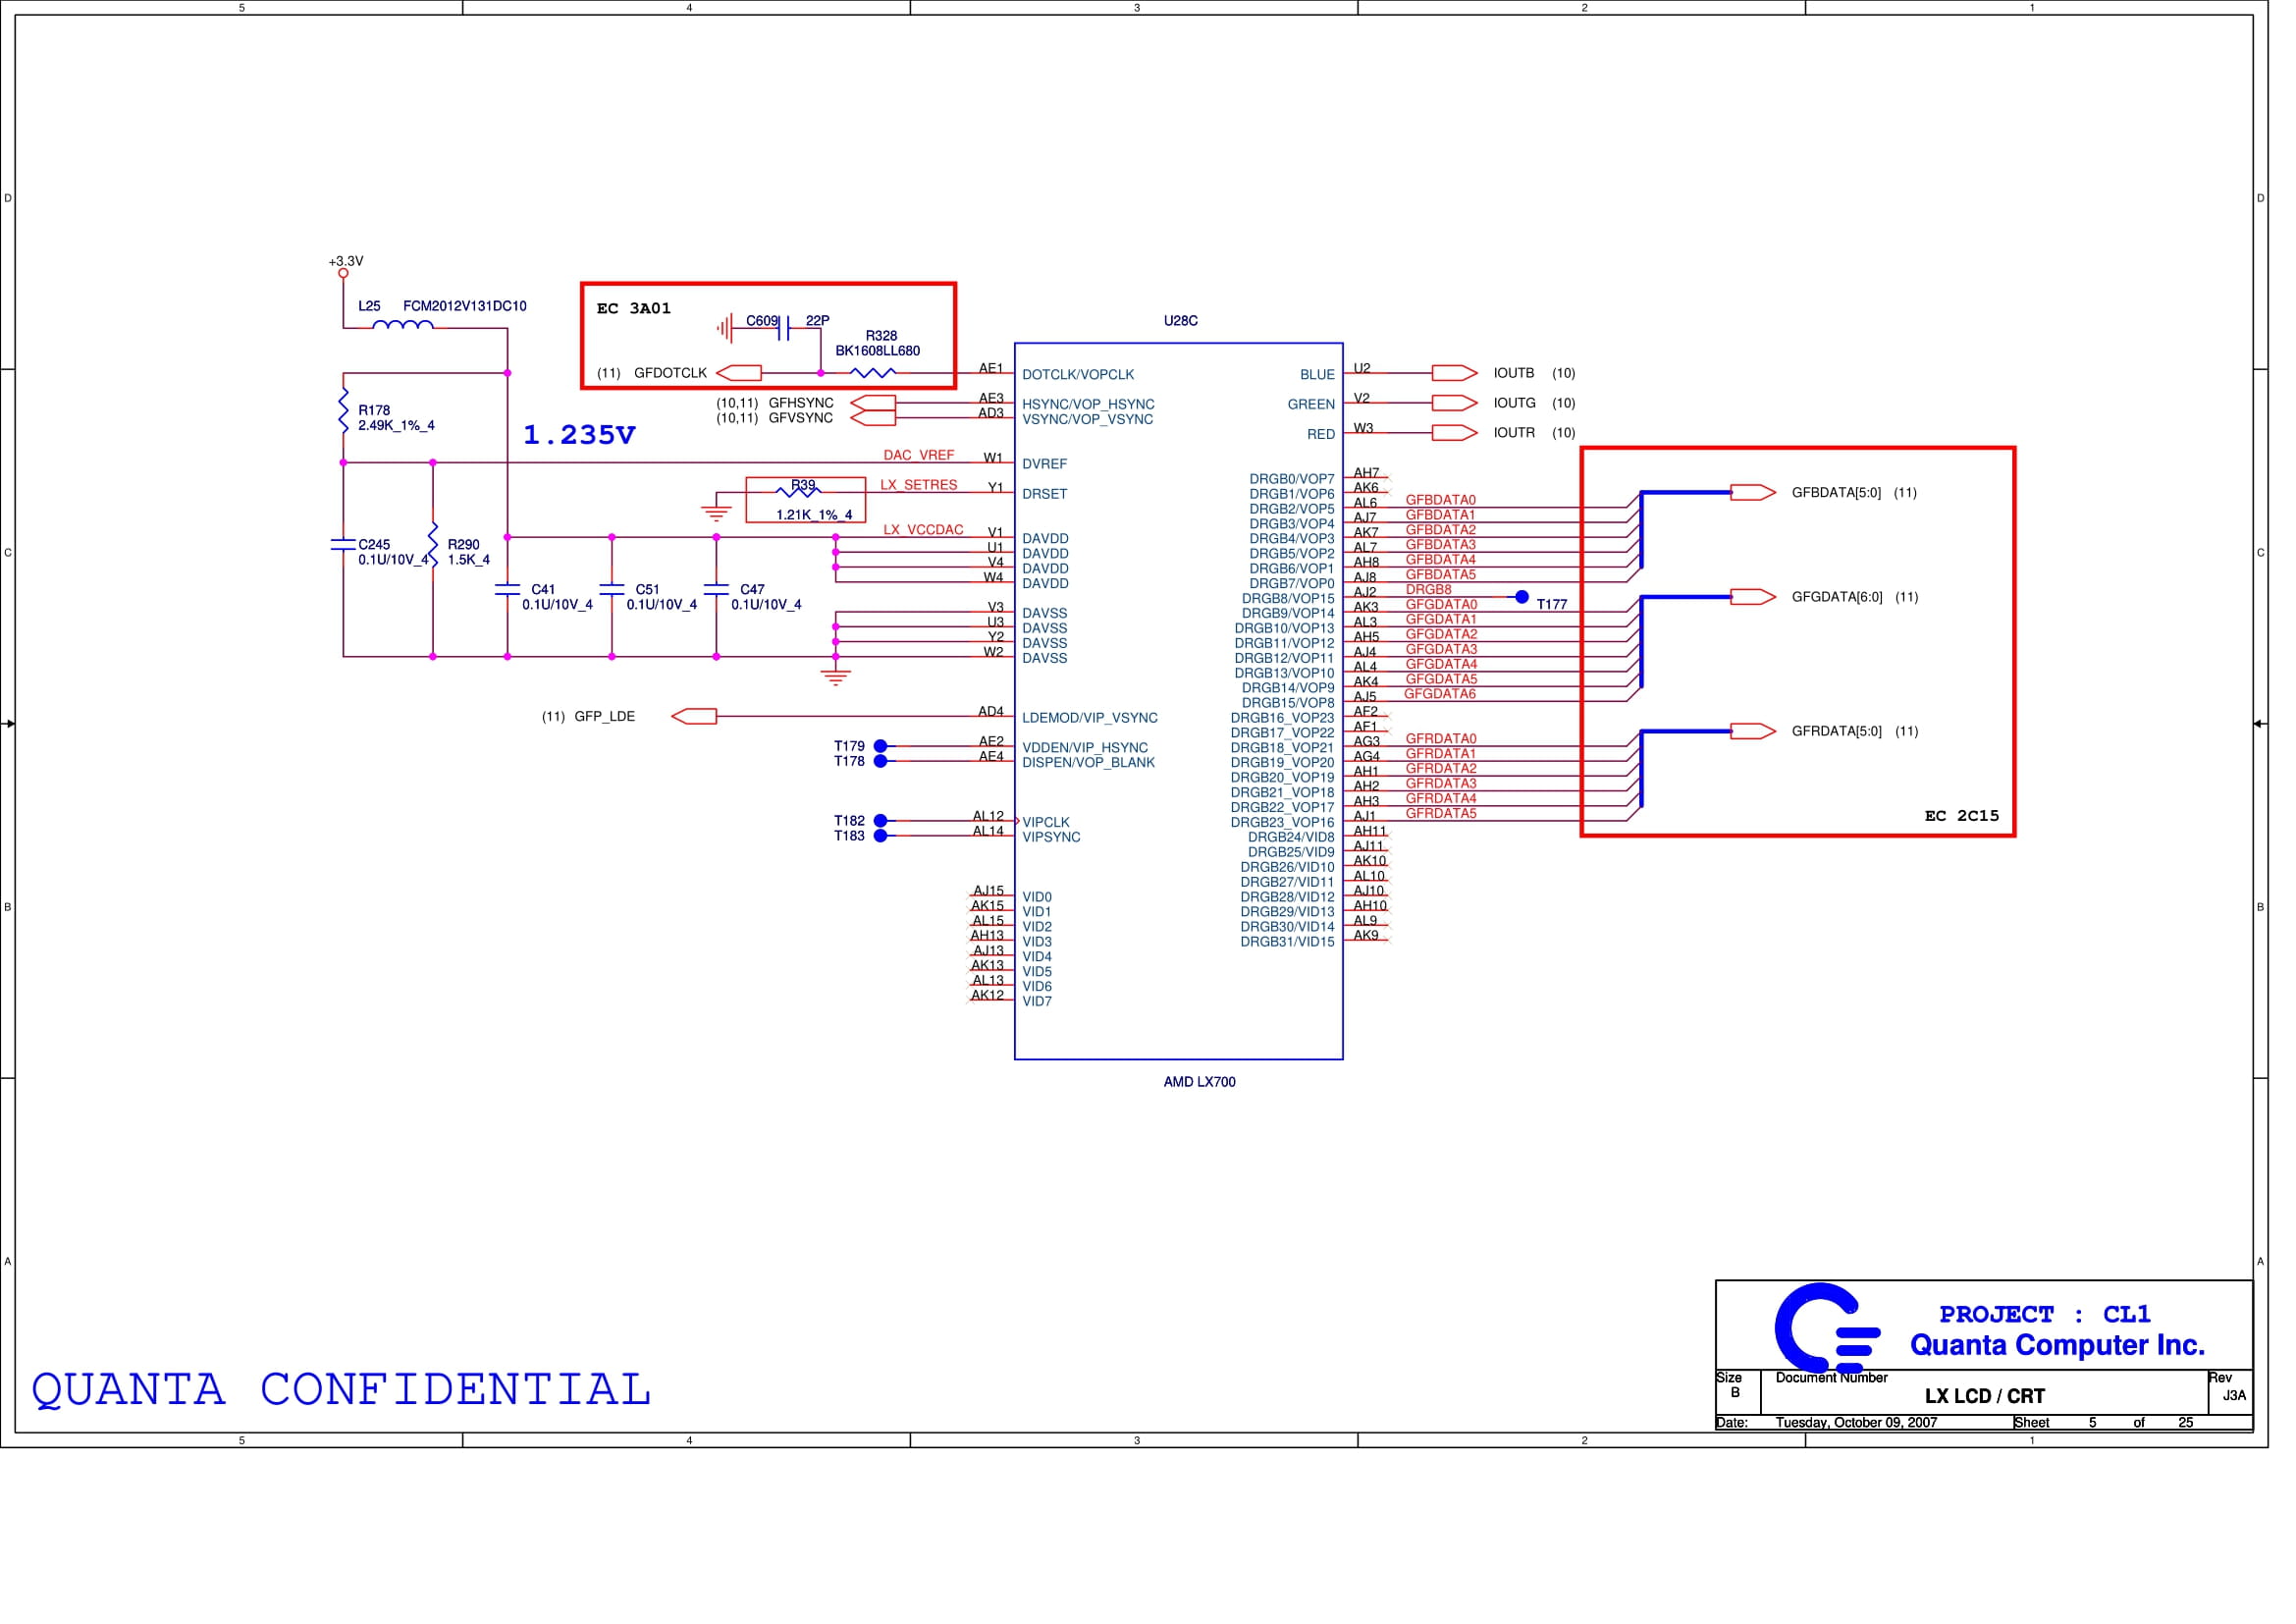The height and width of the screenshot is (1624, 2296).
Task: Click test point T182 dot
Action: coord(881,821)
